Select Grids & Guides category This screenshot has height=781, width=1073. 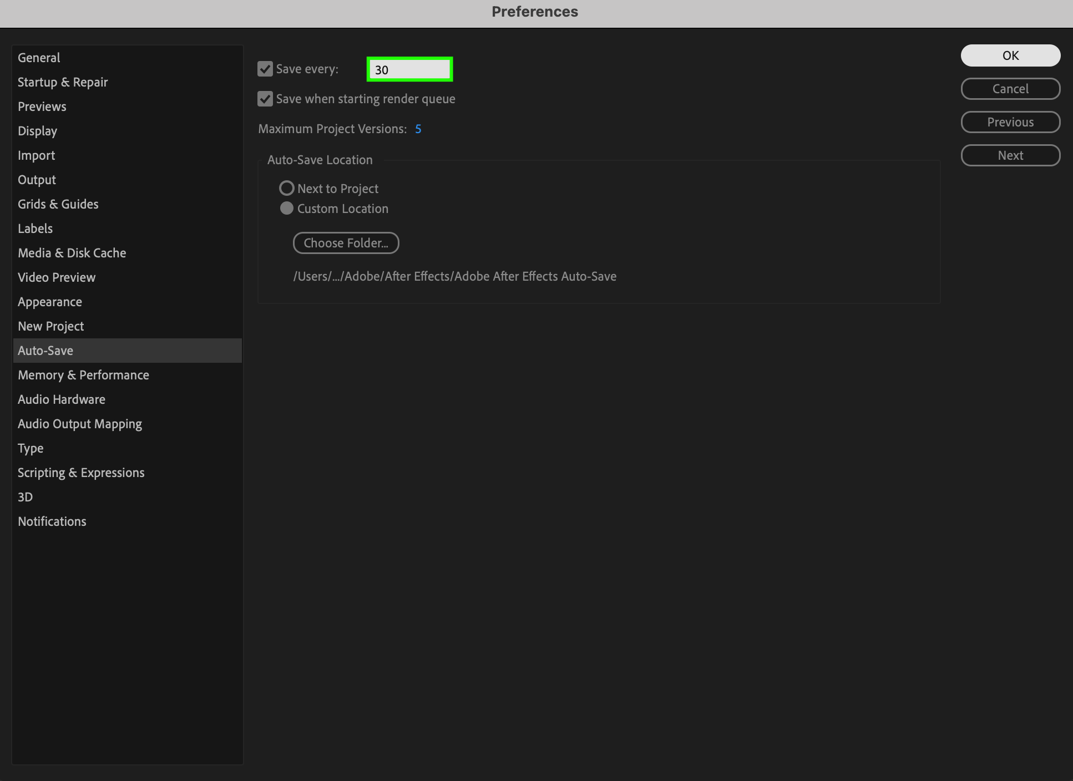click(x=58, y=204)
